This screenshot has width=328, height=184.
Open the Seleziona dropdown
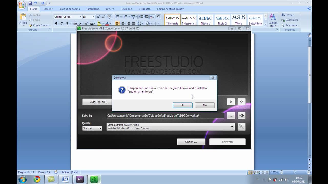(290, 25)
